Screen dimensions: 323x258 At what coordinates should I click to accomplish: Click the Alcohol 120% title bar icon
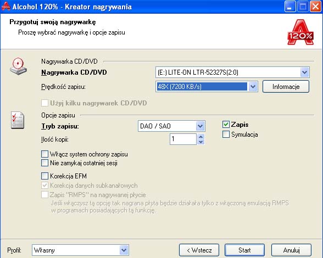(5, 6)
